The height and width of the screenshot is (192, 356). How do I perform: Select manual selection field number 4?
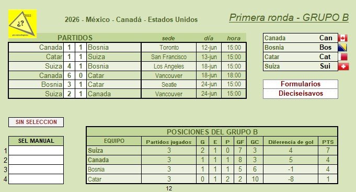36,179
